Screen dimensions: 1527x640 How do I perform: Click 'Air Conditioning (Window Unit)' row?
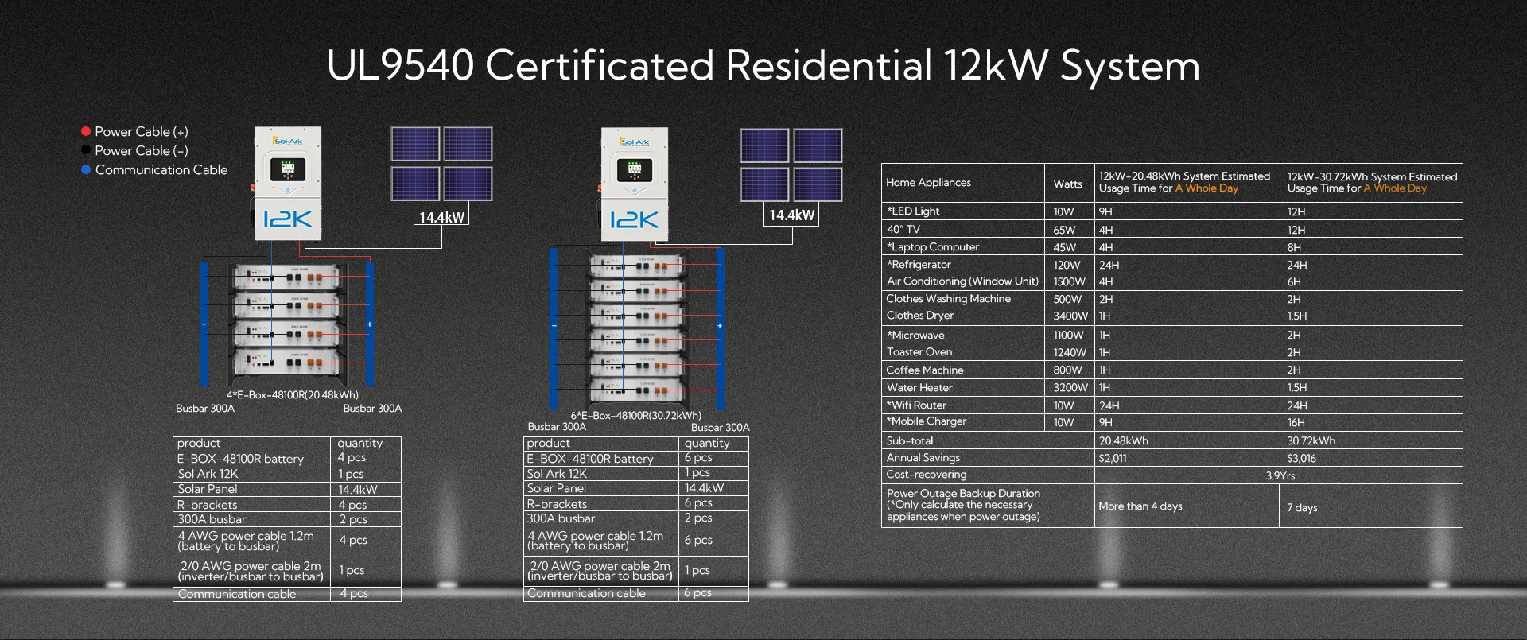1172,281
